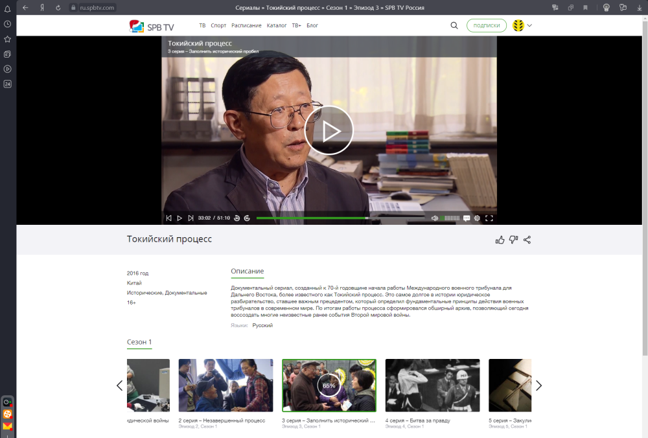The height and width of the screenshot is (438, 648).
Task: Open the partially visible episode 5 thumbnail
Action: pyautogui.click(x=510, y=385)
